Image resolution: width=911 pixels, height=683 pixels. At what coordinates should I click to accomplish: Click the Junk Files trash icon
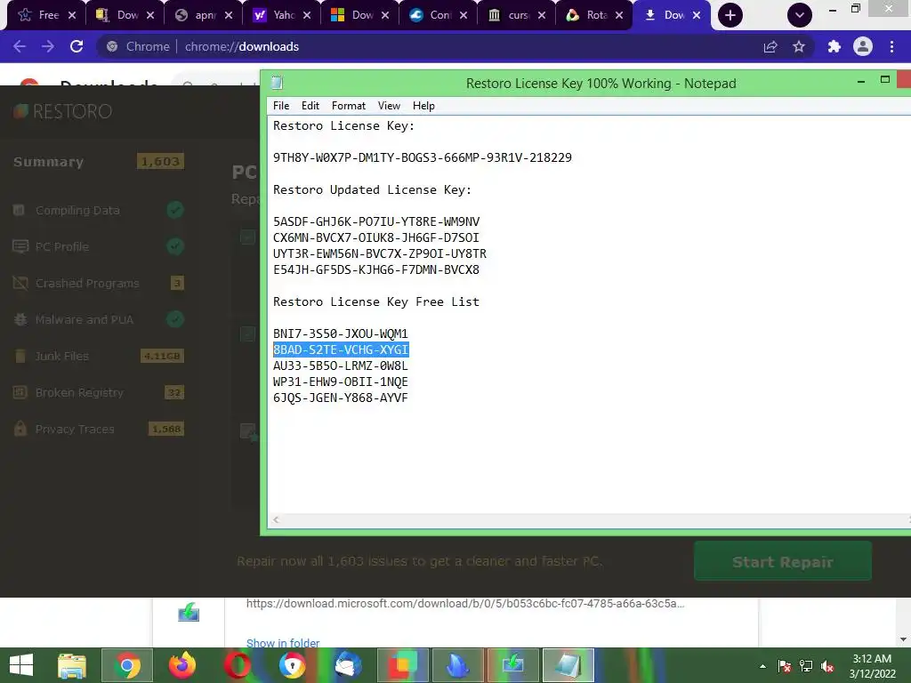click(x=20, y=356)
